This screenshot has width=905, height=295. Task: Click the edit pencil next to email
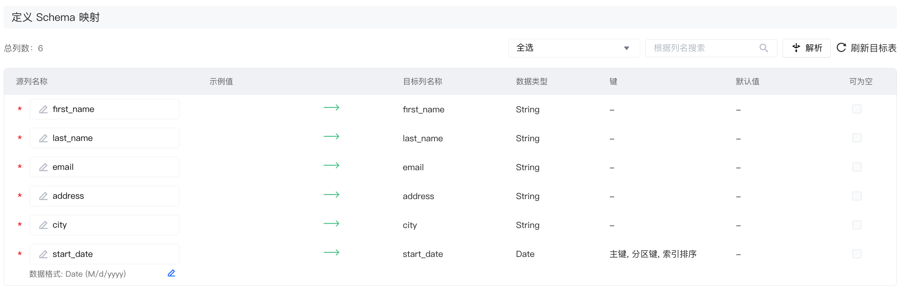click(x=43, y=167)
